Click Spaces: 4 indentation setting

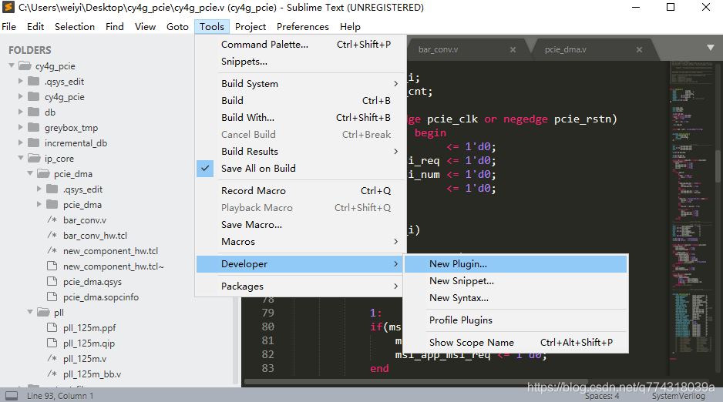click(602, 396)
